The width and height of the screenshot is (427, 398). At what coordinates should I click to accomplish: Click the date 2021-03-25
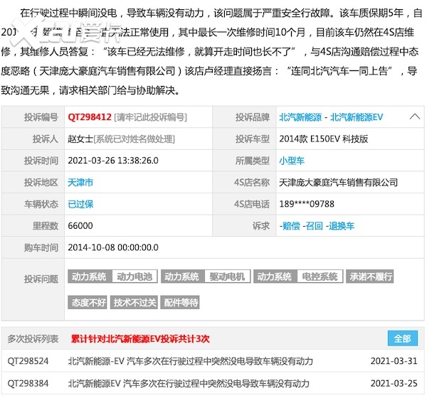click(394, 383)
